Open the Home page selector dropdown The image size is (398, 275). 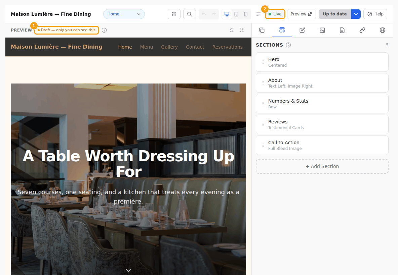click(124, 14)
